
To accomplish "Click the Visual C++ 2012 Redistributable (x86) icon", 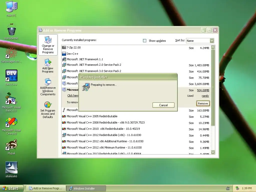I will 64,135.
